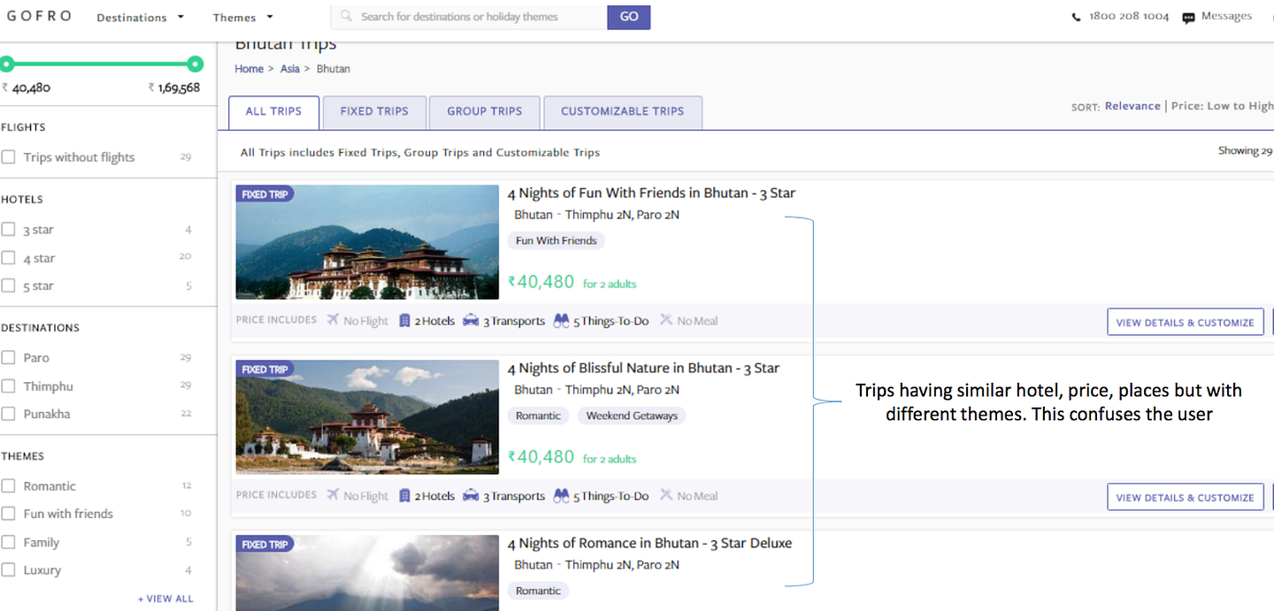Tick the Luxury theme checkbox

click(x=9, y=570)
